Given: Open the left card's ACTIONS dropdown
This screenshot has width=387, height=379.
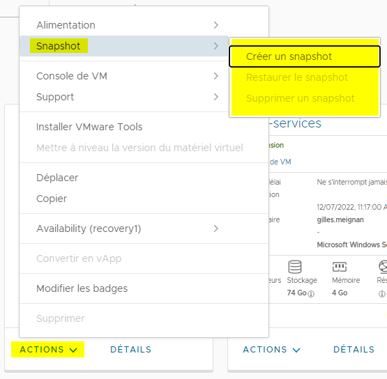Looking at the screenshot, I should [x=48, y=350].
